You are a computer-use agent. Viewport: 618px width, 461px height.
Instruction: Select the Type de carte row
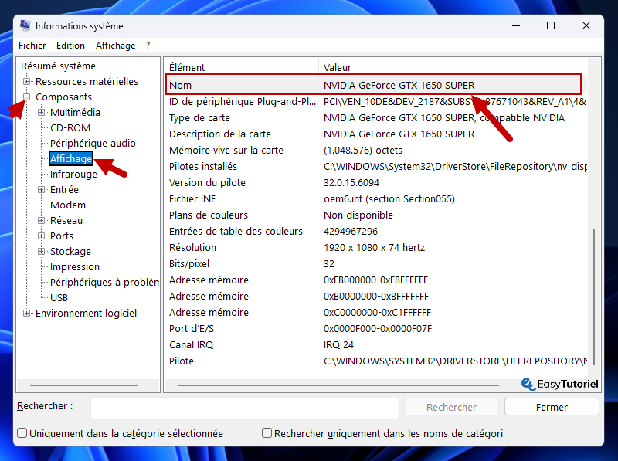(375, 118)
